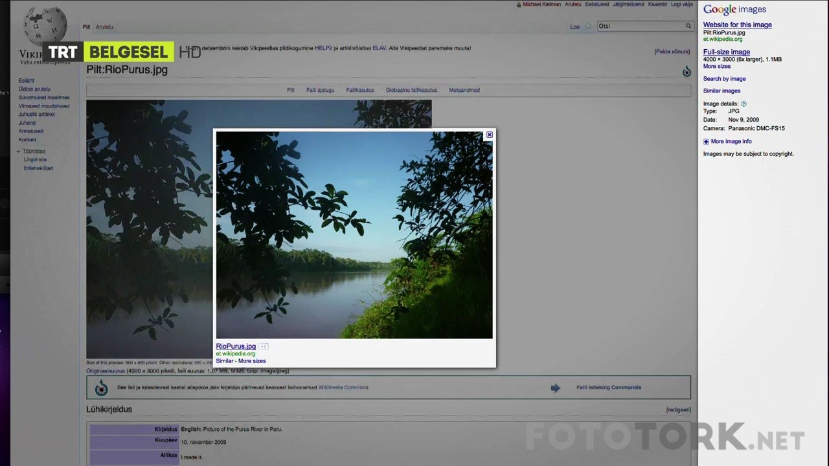Click the Wikipedia globe logo
829x466 pixels.
point(45,26)
